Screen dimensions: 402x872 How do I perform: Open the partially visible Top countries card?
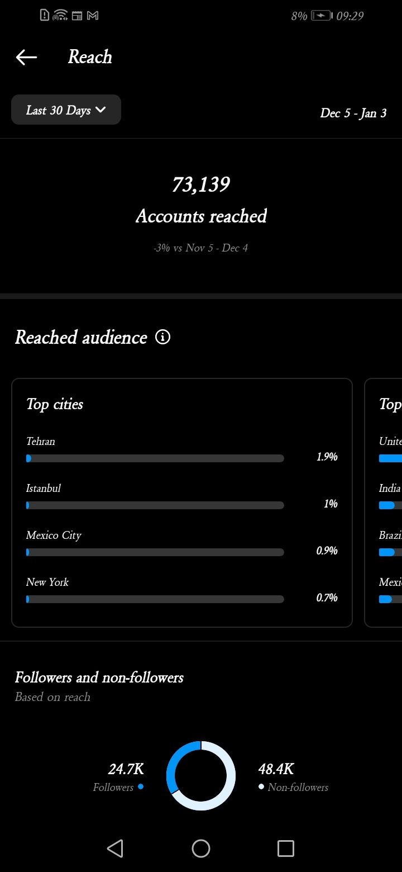click(384, 503)
